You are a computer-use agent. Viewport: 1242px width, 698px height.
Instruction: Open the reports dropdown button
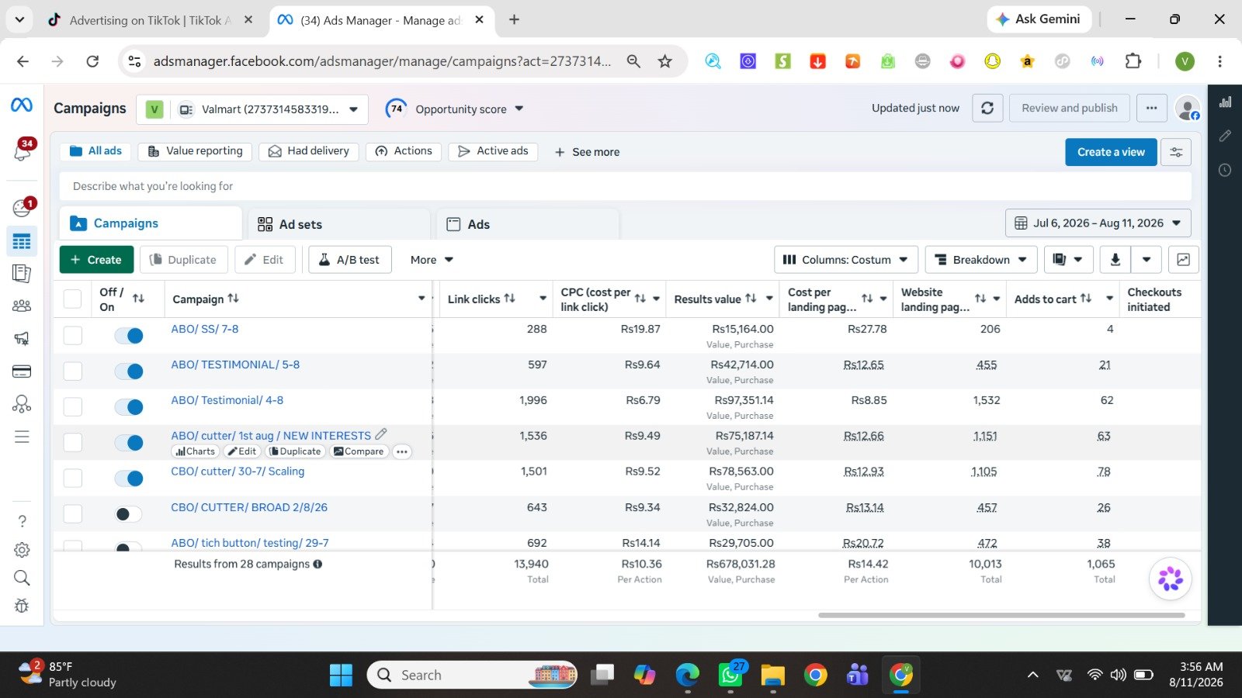(1068, 260)
